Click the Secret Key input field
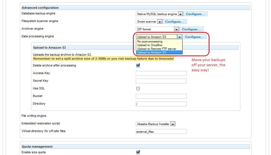The width and height of the screenshot is (271, 155). coord(161,81)
